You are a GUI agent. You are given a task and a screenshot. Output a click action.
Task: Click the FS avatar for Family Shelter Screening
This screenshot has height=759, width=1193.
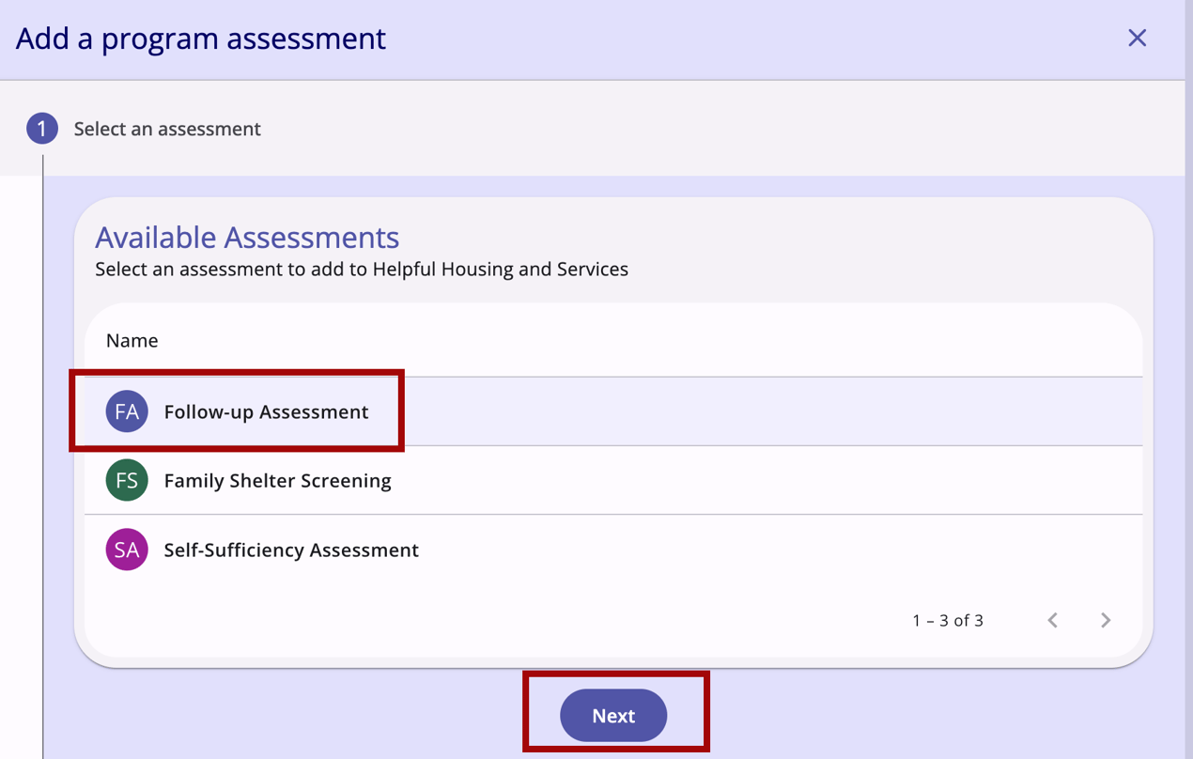126,480
